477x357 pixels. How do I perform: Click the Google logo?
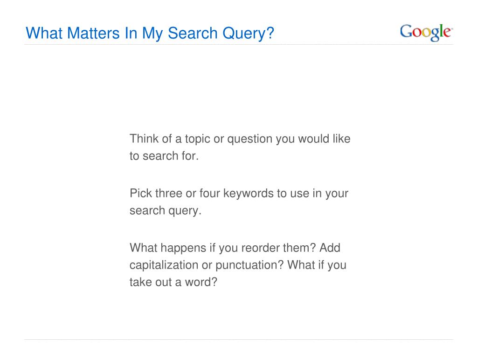tap(426, 32)
